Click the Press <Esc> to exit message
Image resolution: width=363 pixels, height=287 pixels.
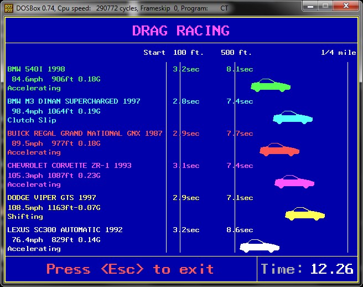point(130,269)
